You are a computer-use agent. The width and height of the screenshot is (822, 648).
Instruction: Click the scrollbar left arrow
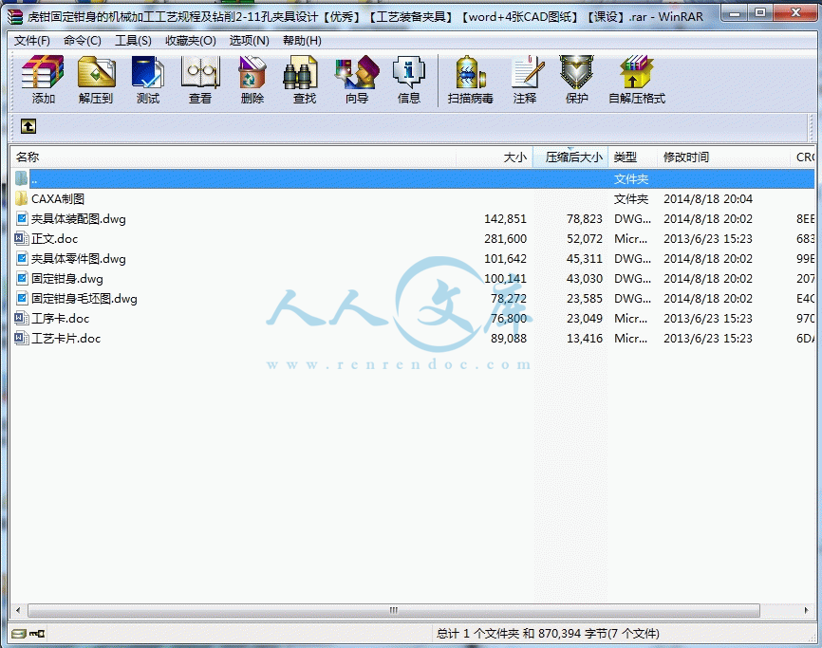18,610
